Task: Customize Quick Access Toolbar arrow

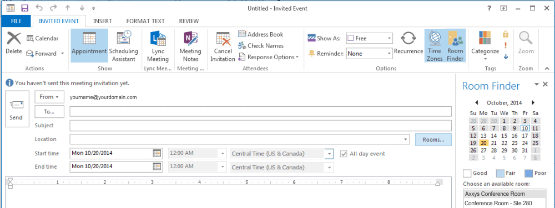Action: click(x=93, y=8)
